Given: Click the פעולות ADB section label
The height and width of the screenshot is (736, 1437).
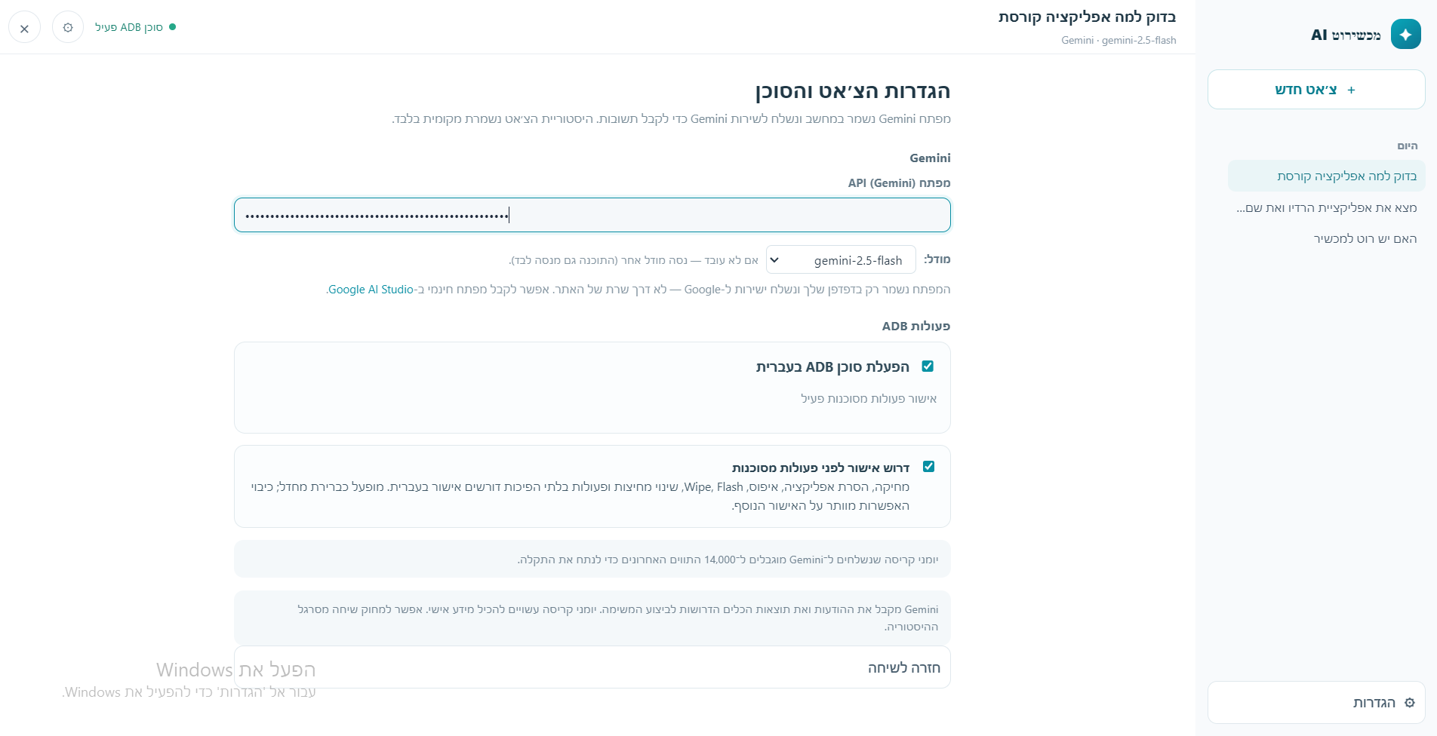Looking at the screenshot, I should pos(916,326).
